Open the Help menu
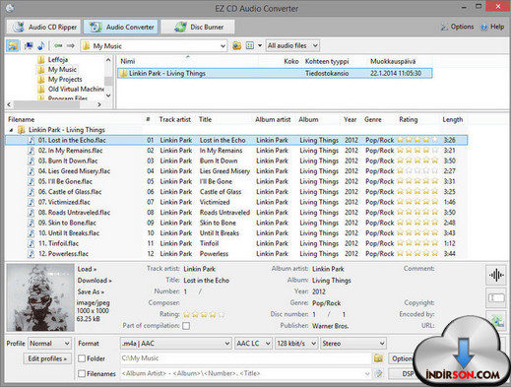 pyautogui.click(x=492, y=27)
